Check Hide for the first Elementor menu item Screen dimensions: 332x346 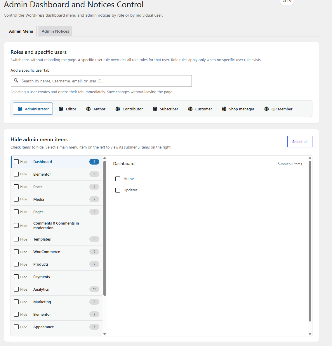pyautogui.click(x=16, y=174)
